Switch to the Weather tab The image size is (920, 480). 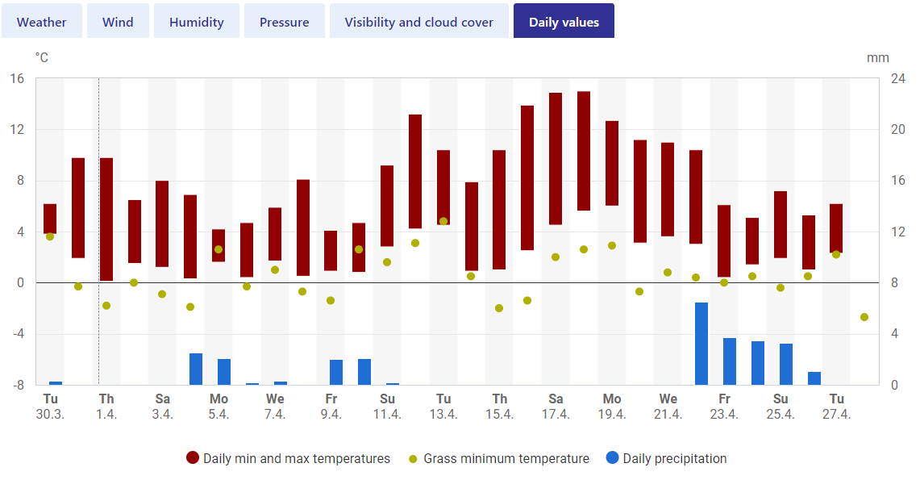pyautogui.click(x=42, y=22)
